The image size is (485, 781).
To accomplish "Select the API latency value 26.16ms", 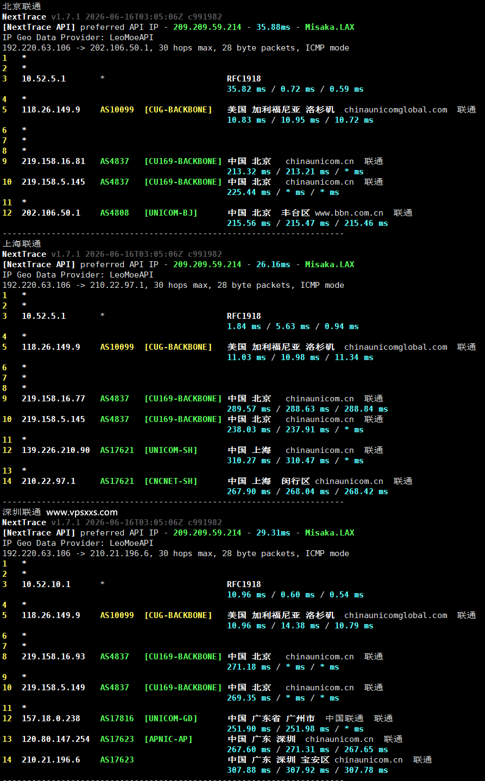I will pos(273,264).
